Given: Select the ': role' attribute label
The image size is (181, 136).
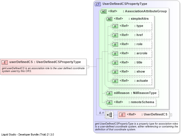Looking at the screenshot, I should click(x=138, y=44).
